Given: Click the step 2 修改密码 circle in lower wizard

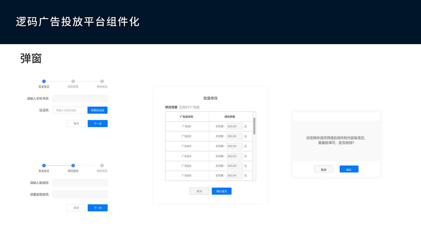Looking at the screenshot, I should 73,166.
